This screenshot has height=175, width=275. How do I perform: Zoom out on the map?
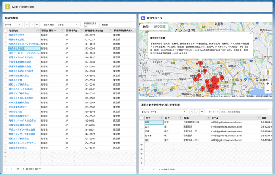tap(267, 90)
